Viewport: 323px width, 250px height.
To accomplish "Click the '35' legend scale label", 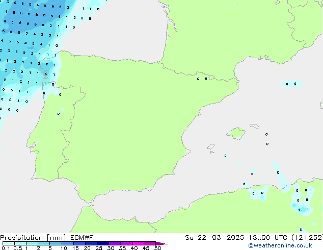I will pos(122,248).
